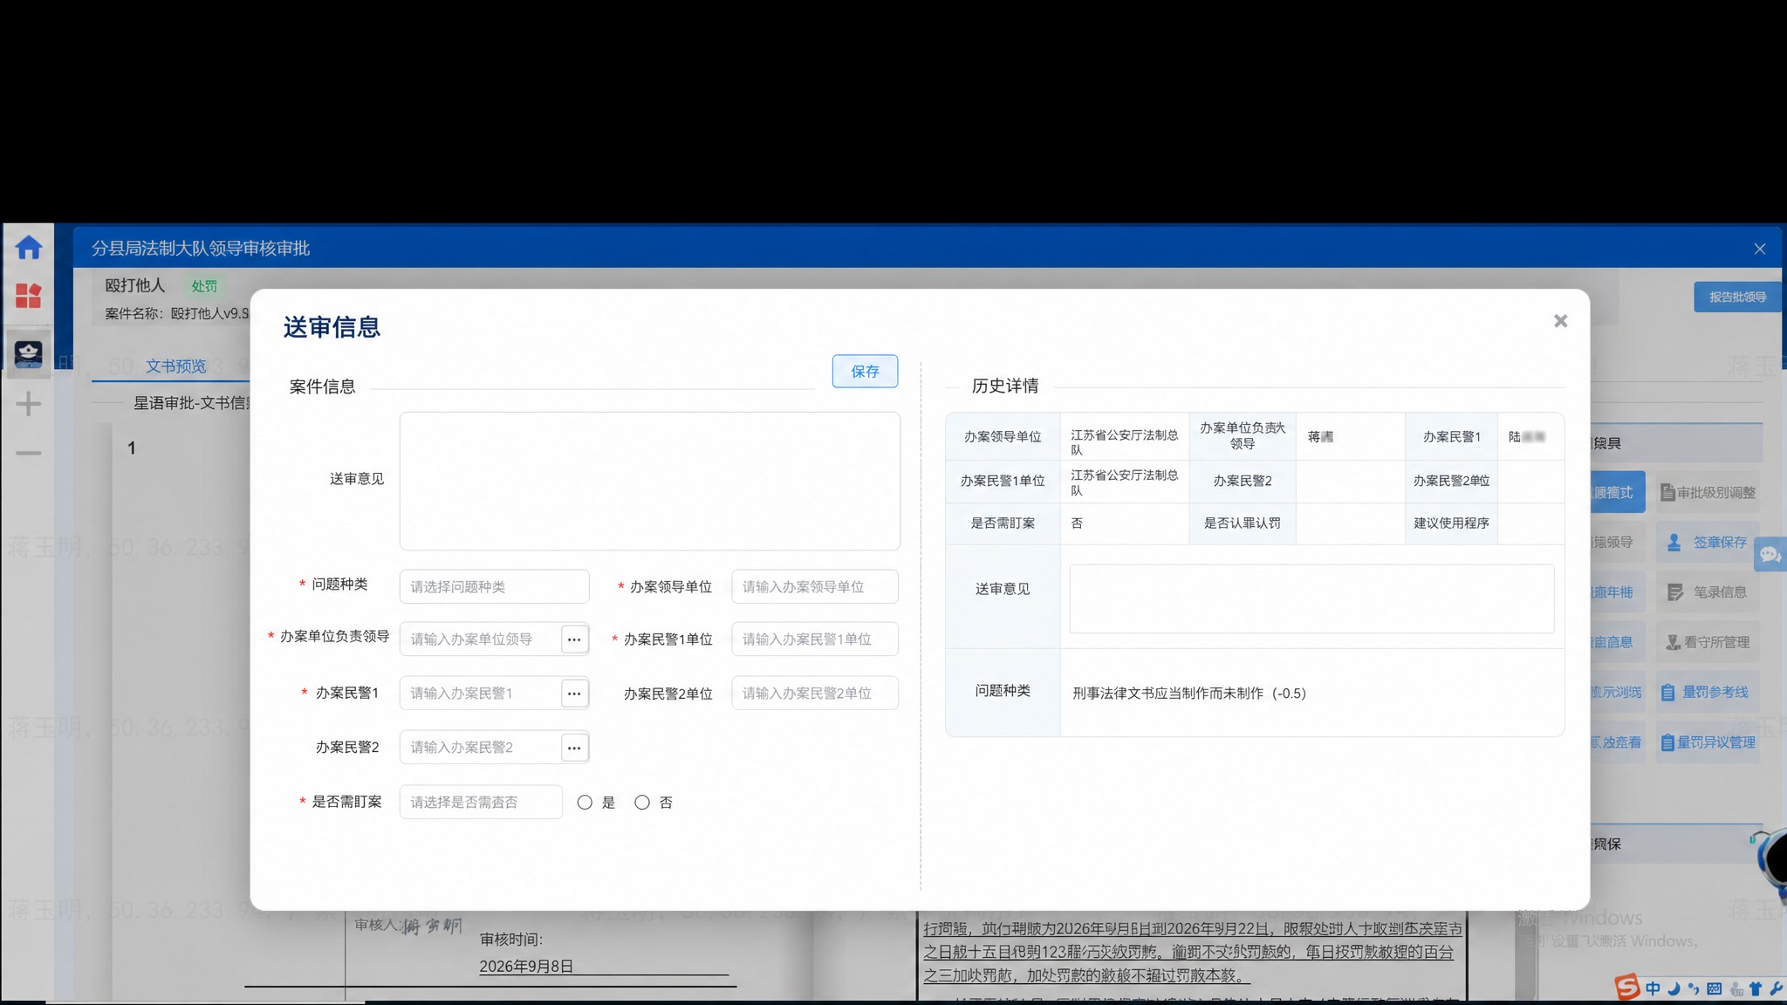This screenshot has height=1005, width=1787.
Task: Click the 办案领导单位 input field
Action: click(815, 586)
